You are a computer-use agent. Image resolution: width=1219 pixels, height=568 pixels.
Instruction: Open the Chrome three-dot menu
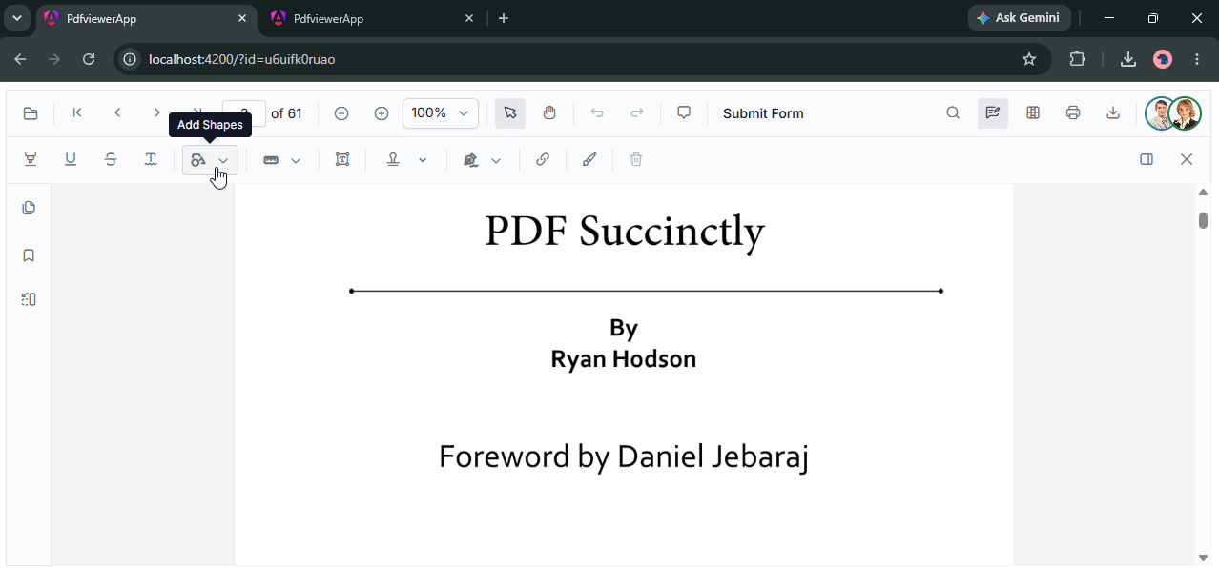click(x=1197, y=59)
